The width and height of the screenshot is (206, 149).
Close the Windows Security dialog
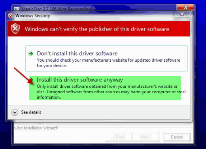[x=182, y=14]
